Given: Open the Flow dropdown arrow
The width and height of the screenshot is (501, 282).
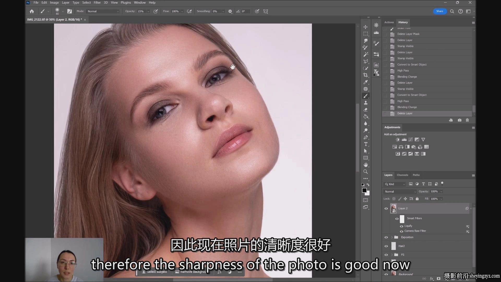Looking at the screenshot, I should pos(182,11).
